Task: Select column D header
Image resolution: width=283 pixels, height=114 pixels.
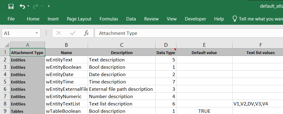Action: (166, 45)
